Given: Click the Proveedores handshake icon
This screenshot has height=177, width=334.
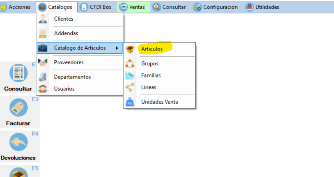Looking at the screenshot, I should click(x=42, y=62).
